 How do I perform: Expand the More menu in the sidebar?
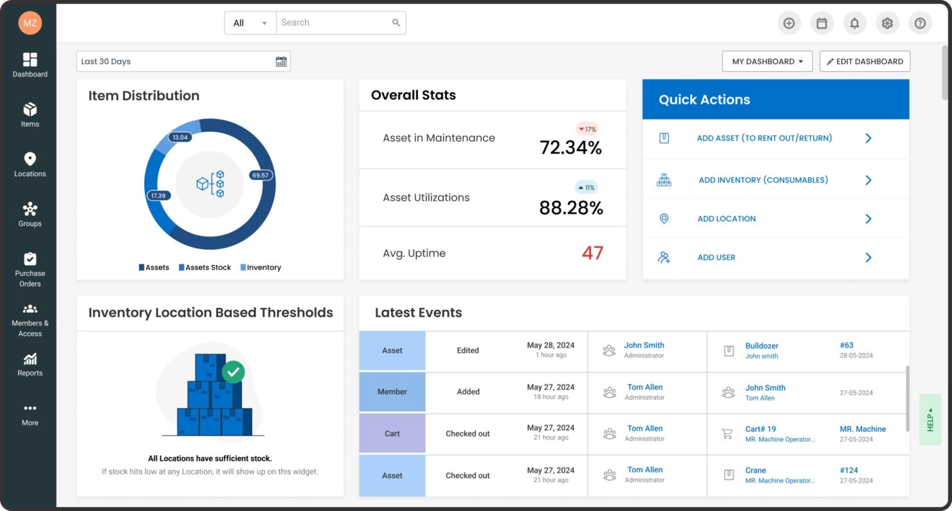click(30, 413)
